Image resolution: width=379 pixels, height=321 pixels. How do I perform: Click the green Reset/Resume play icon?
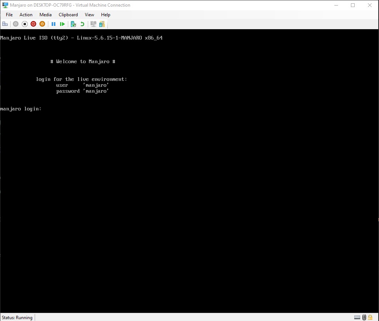coord(62,24)
